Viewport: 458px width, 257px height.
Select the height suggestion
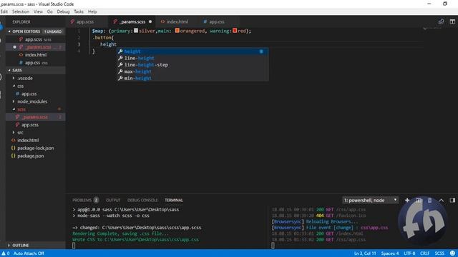[193, 51]
